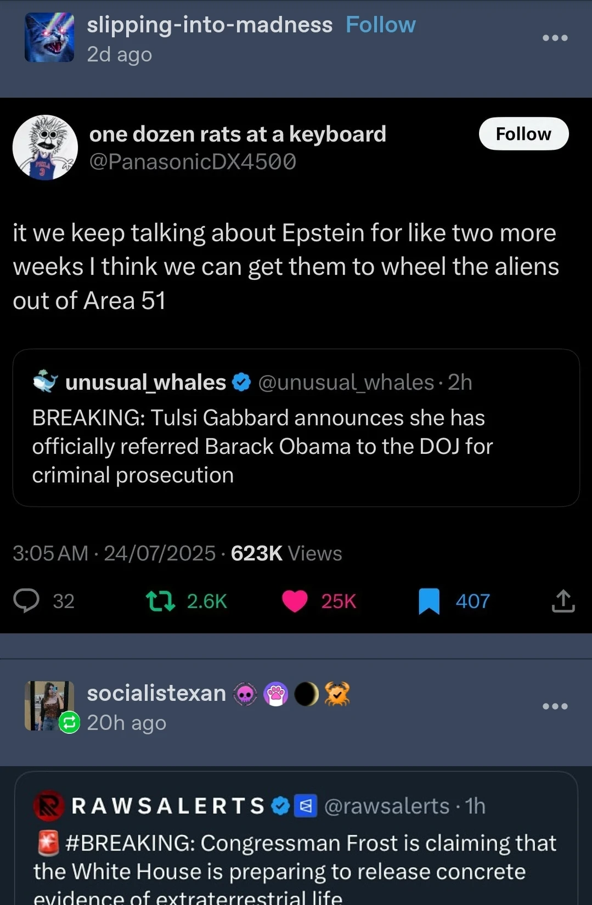Click the green reblog indicator on socialistexan avatar
The image size is (592, 905).
[69, 722]
